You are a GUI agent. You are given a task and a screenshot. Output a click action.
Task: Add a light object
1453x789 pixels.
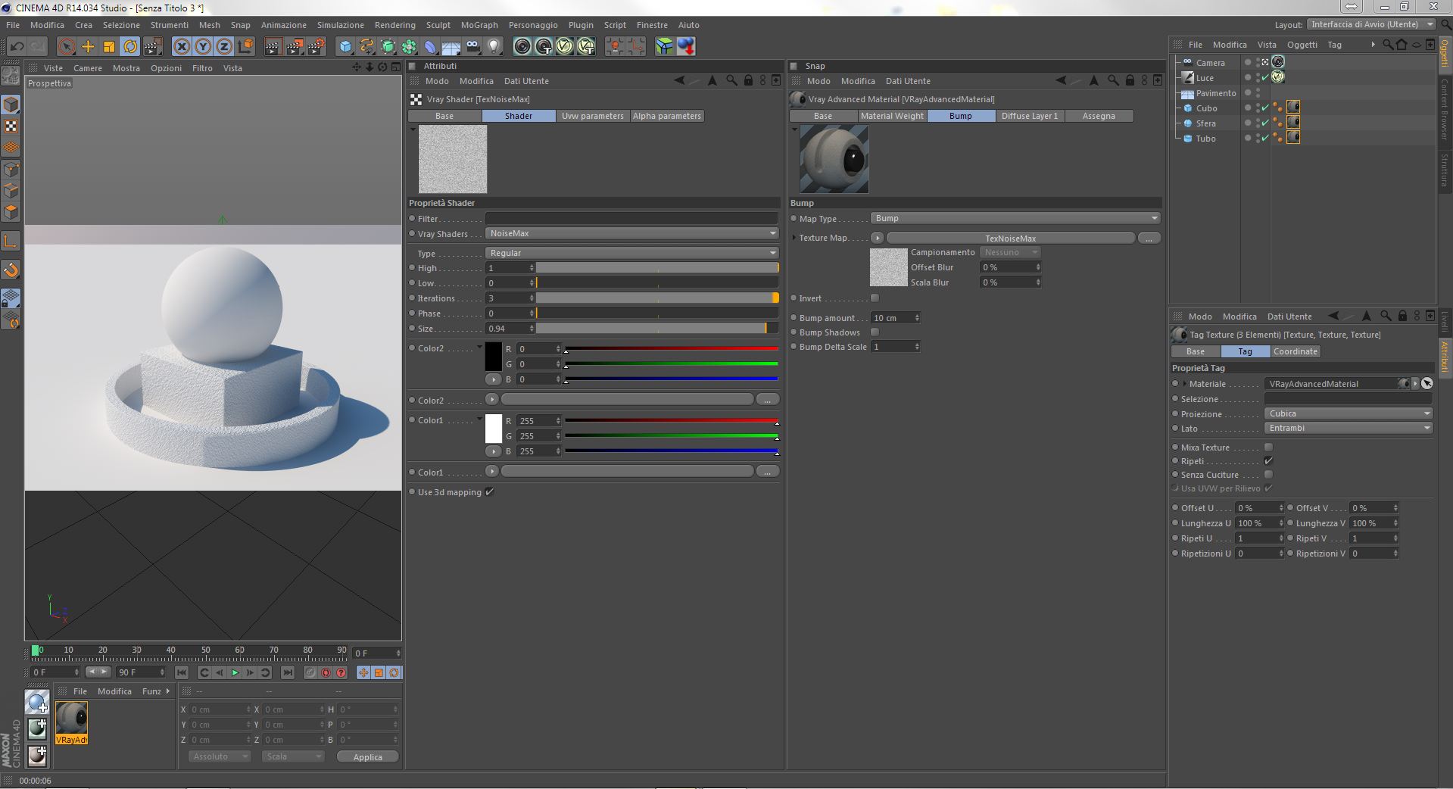(x=494, y=47)
